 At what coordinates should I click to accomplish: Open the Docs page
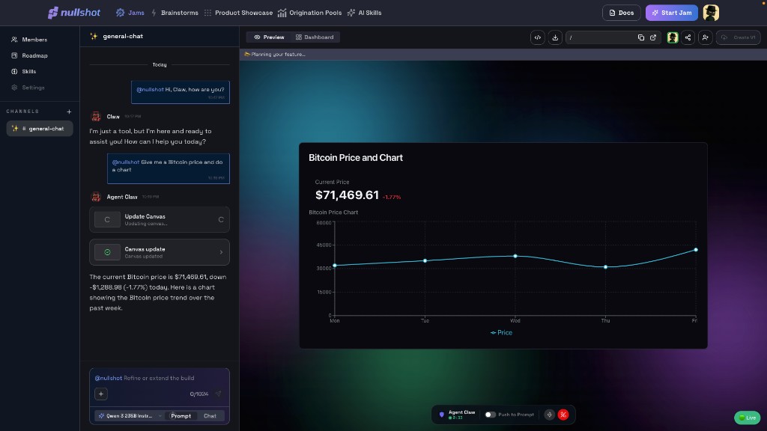621,13
